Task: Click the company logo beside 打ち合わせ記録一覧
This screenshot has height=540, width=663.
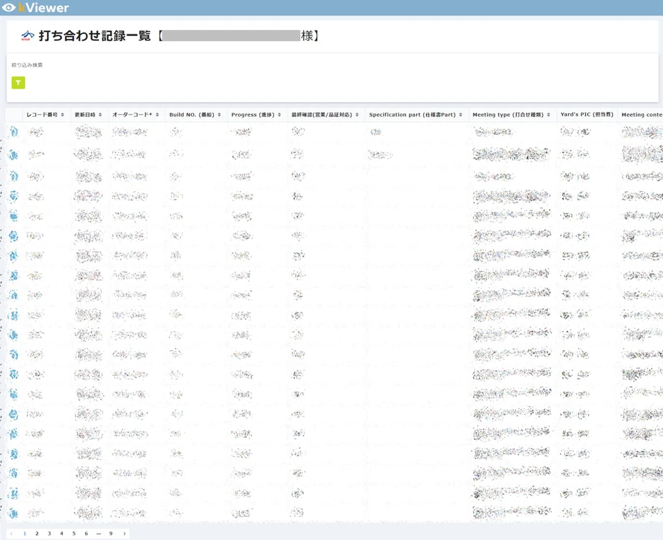Action: (x=28, y=36)
